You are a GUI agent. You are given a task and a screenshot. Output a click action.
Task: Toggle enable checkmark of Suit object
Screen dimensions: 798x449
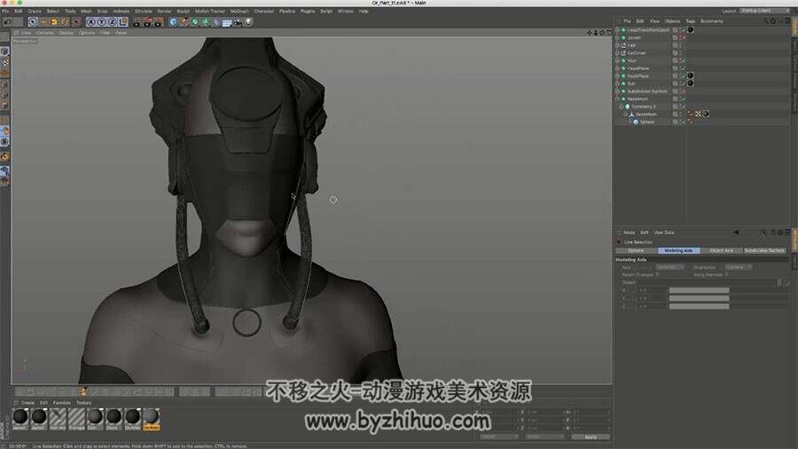(x=684, y=83)
